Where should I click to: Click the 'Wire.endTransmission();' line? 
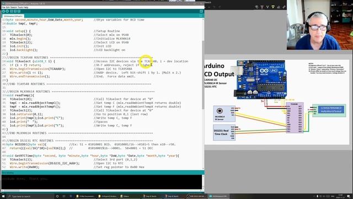click(x=30, y=76)
